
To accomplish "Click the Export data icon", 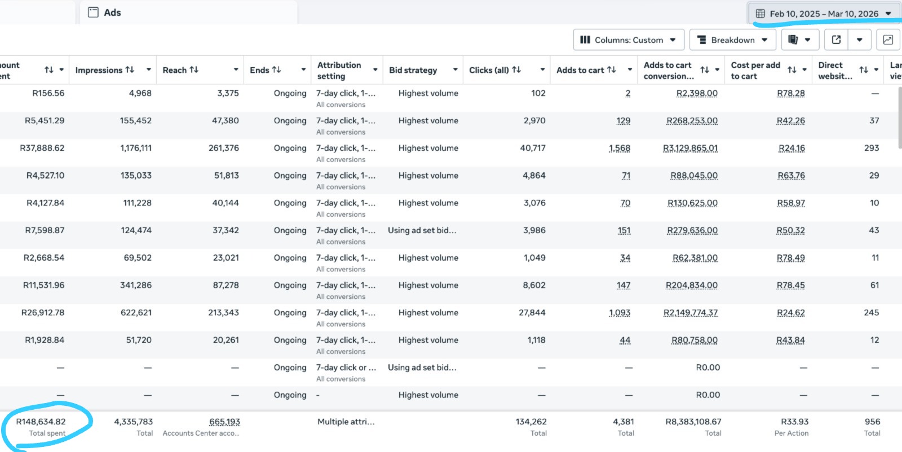I will [x=837, y=40].
